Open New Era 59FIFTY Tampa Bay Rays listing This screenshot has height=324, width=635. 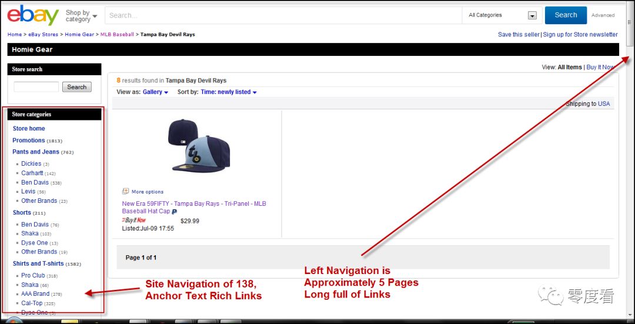194,207
